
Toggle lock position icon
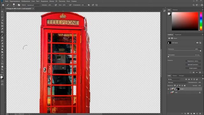(x=180, y=86)
